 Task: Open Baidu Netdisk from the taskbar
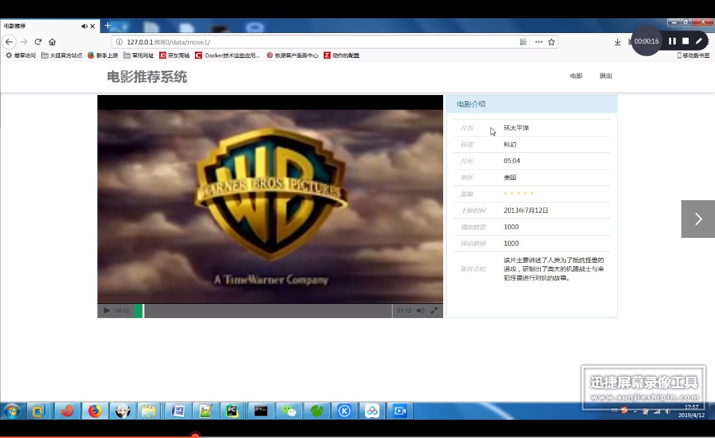coord(372,411)
